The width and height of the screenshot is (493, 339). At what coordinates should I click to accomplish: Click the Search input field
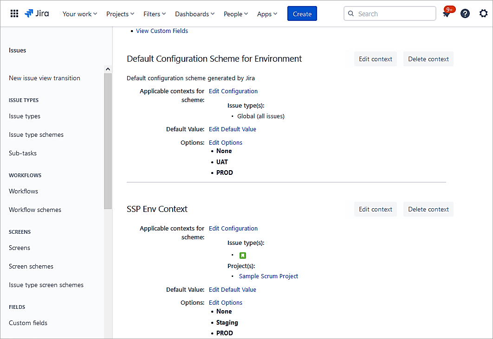coord(395,14)
